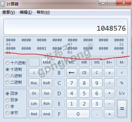Click the 1/x reciprocal key
The width and height of the screenshot is (132, 122).
pyautogui.click(x=122, y=93)
